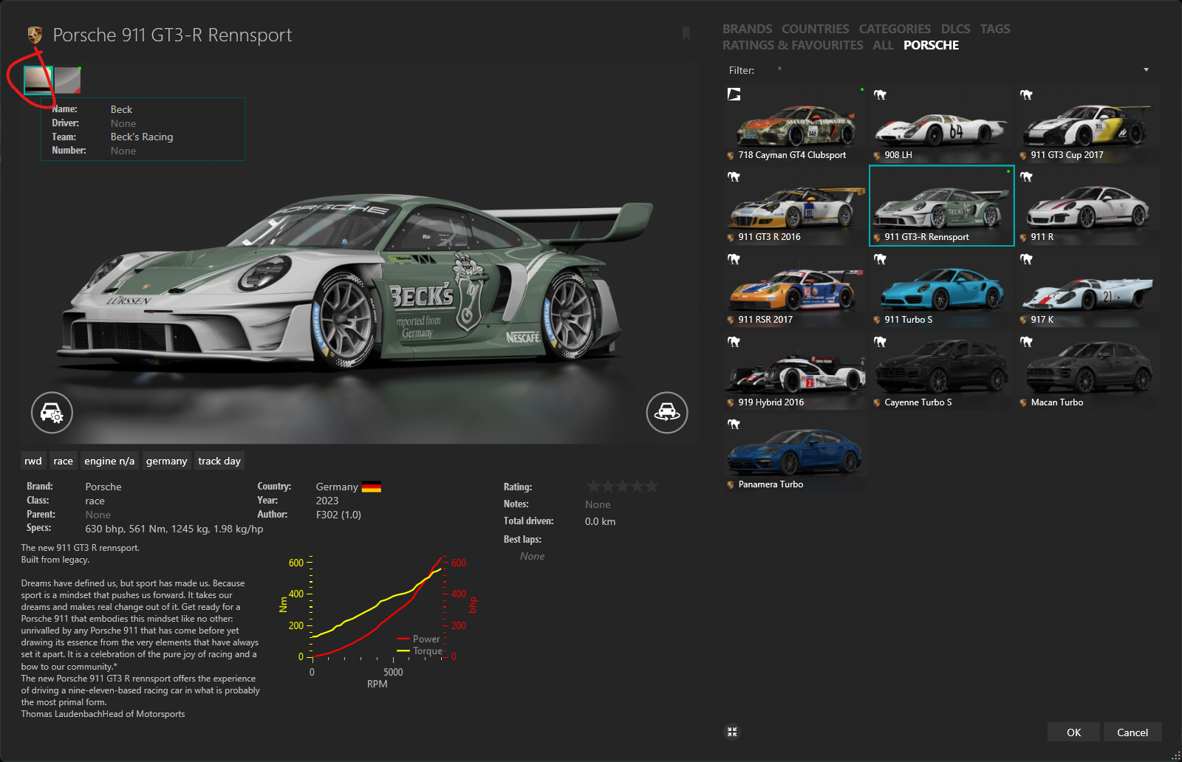The image size is (1182, 762).
Task: Open the car setup icon button
Action: click(x=52, y=412)
